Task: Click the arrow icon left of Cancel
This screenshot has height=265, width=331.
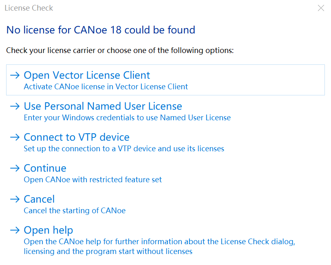Action: (15, 199)
